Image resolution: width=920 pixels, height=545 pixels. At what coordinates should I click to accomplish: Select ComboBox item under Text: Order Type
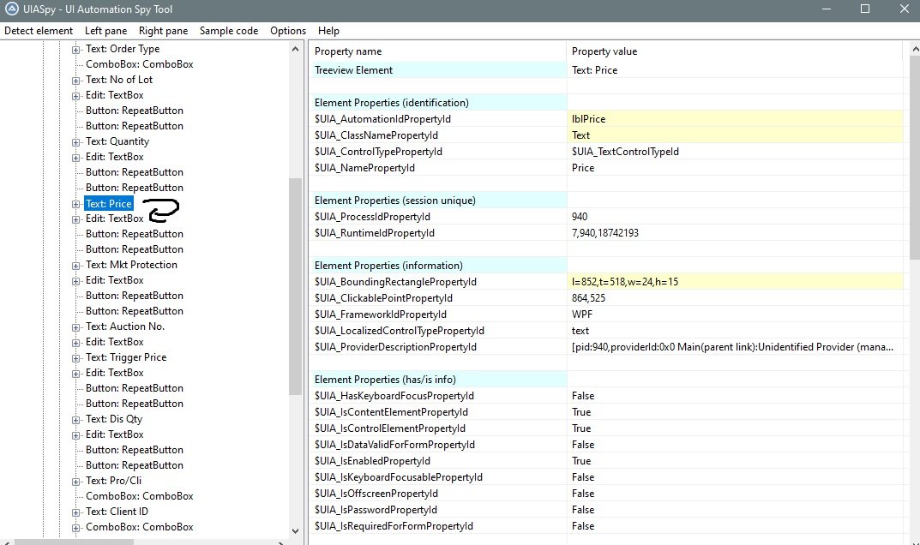point(140,64)
